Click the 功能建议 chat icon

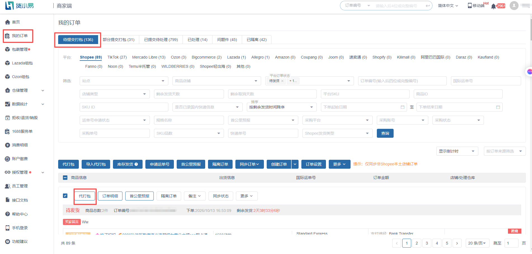click(x=8, y=241)
